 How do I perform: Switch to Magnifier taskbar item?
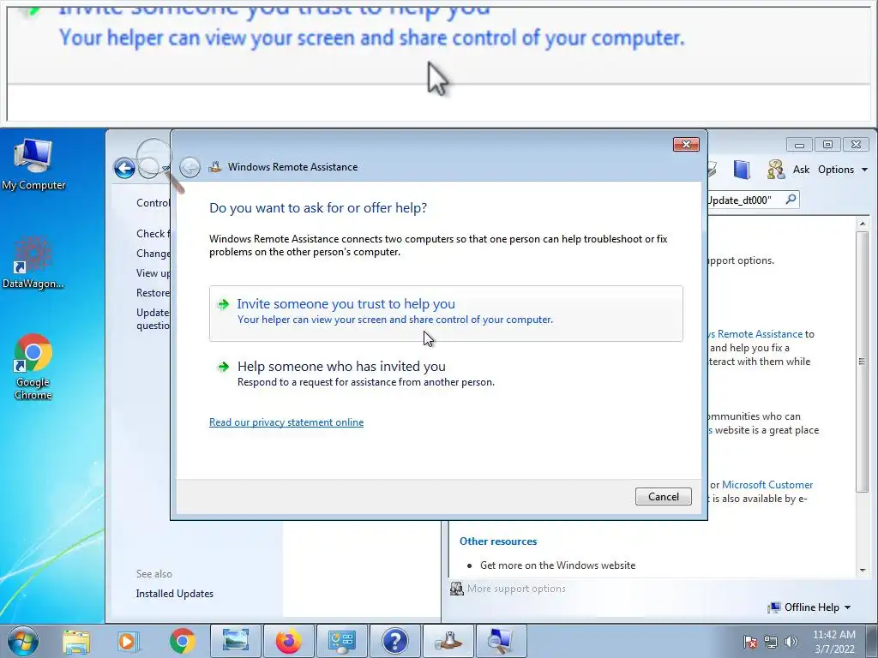(x=501, y=641)
